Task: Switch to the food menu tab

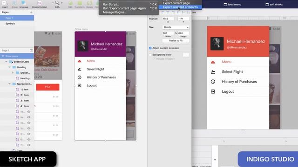Action: pos(232,4)
